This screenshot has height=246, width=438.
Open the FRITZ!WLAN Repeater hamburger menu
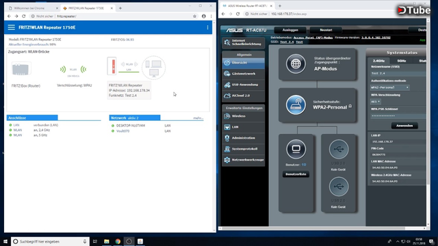(11, 27)
